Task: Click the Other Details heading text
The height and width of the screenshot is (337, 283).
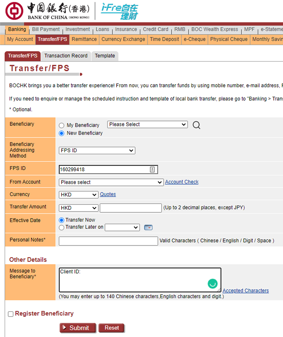Action: click(28, 260)
